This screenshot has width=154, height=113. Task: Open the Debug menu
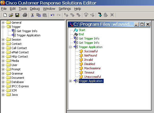click(x=35, y=9)
